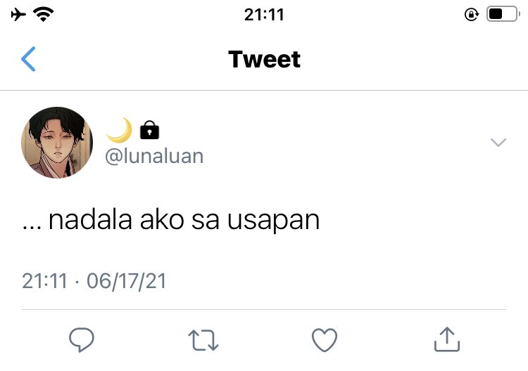Tap the rotation lock status icon
Viewport: 528px width, 371px height.
[472, 15]
